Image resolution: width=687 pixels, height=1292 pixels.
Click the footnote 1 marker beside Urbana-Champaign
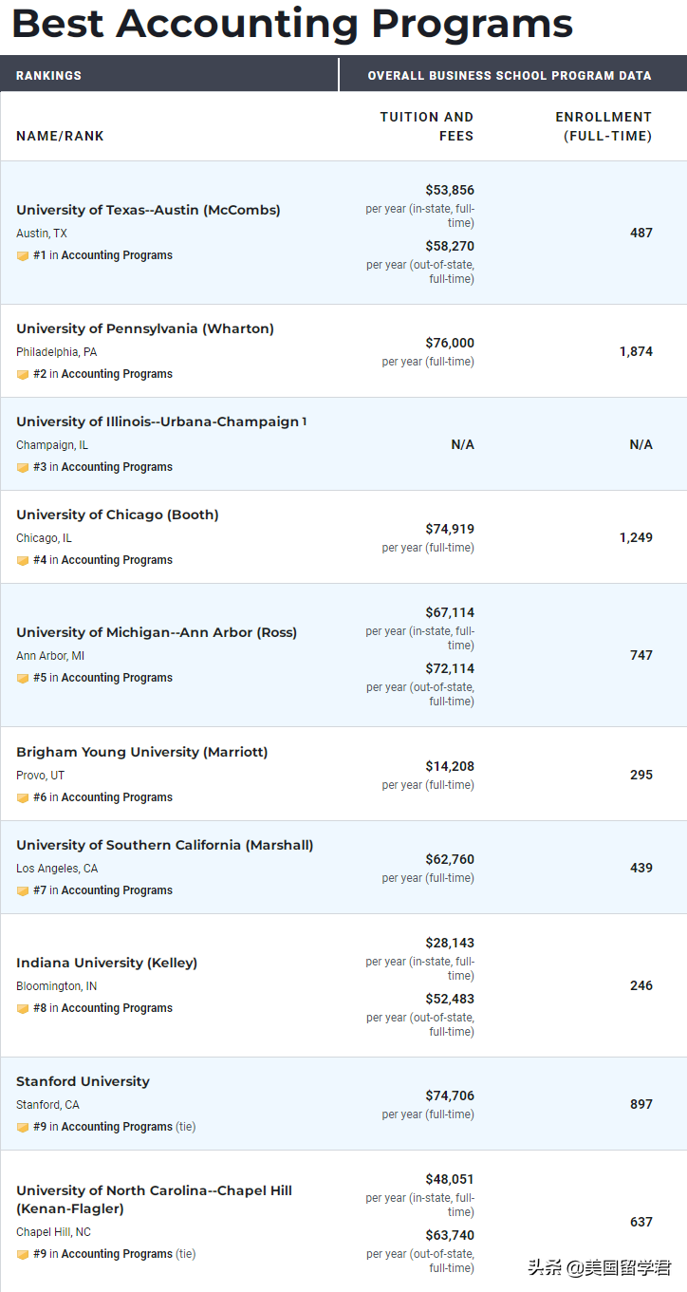305,421
